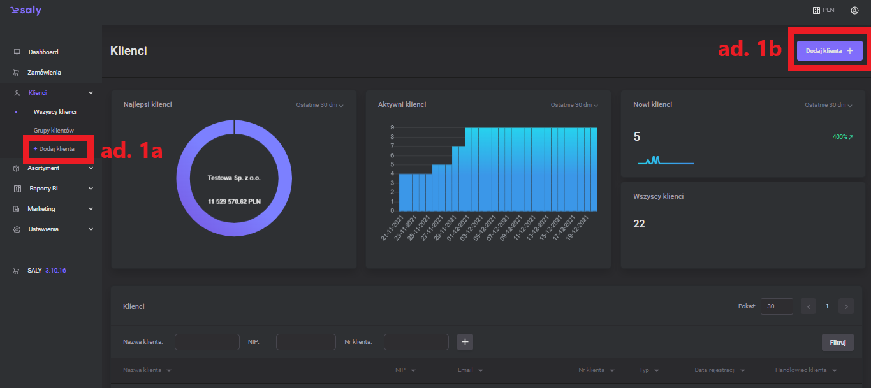Select Wszyscy klienci submenu item
Viewport: 871px width, 388px height.
55,112
